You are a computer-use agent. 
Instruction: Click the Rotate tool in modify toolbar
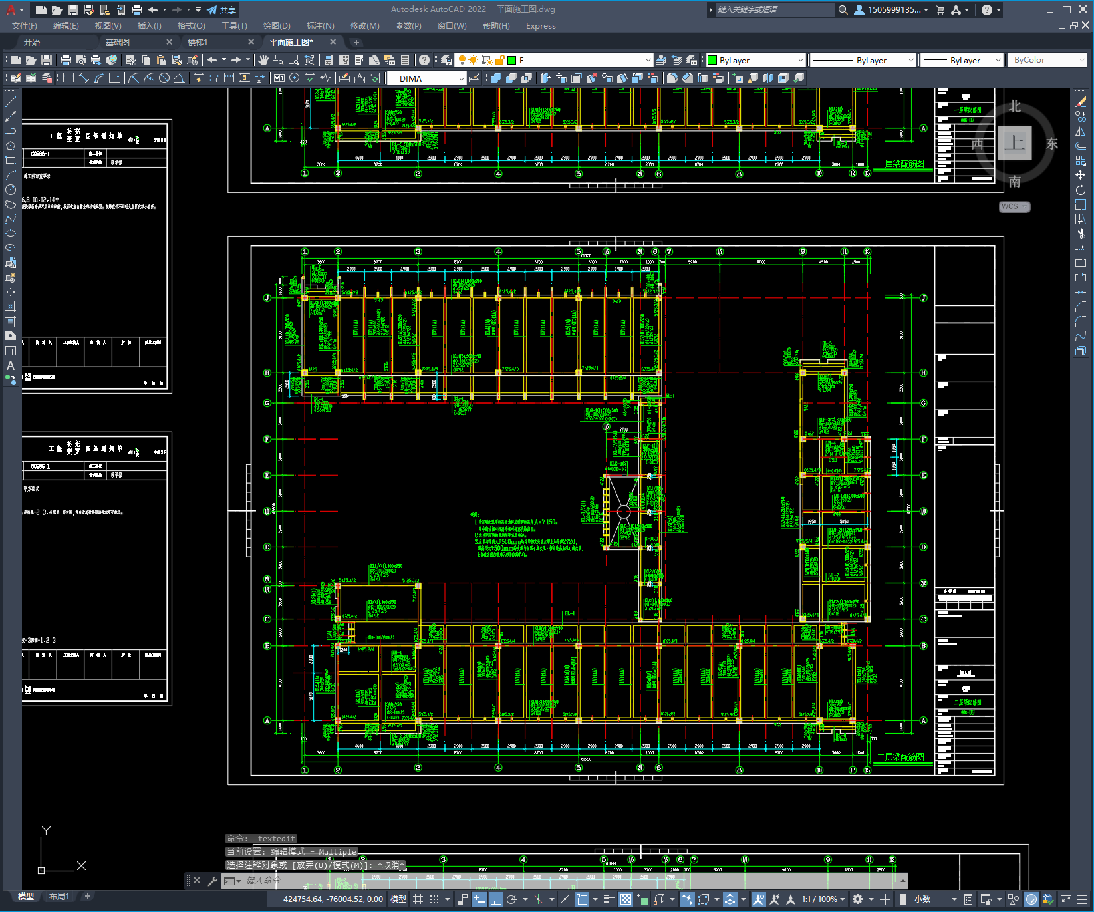[1081, 190]
